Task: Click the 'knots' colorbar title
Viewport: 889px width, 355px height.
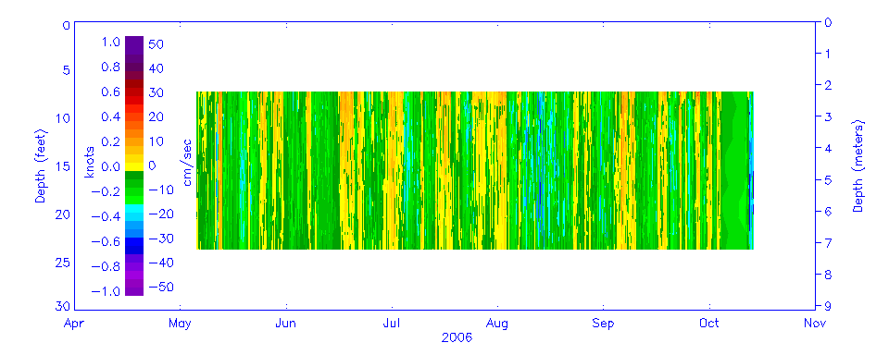Action: [x=91, y=162]
